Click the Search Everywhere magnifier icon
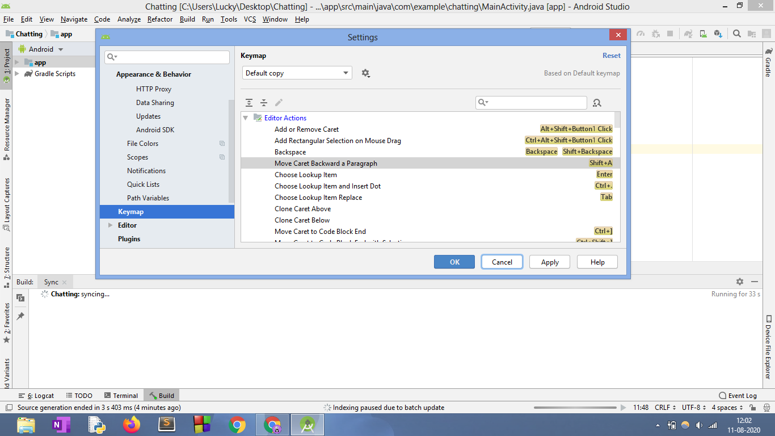This screenshot has height=436, width=775. pyautogui.click(x=737, y=34)
